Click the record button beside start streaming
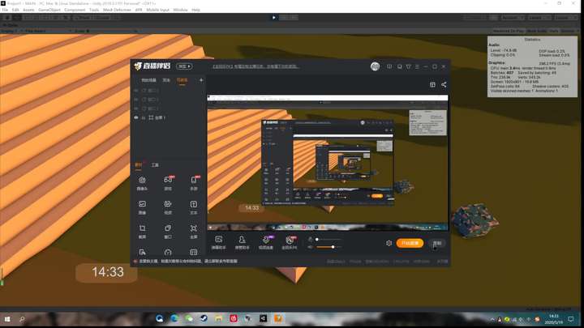 point(437,243)
